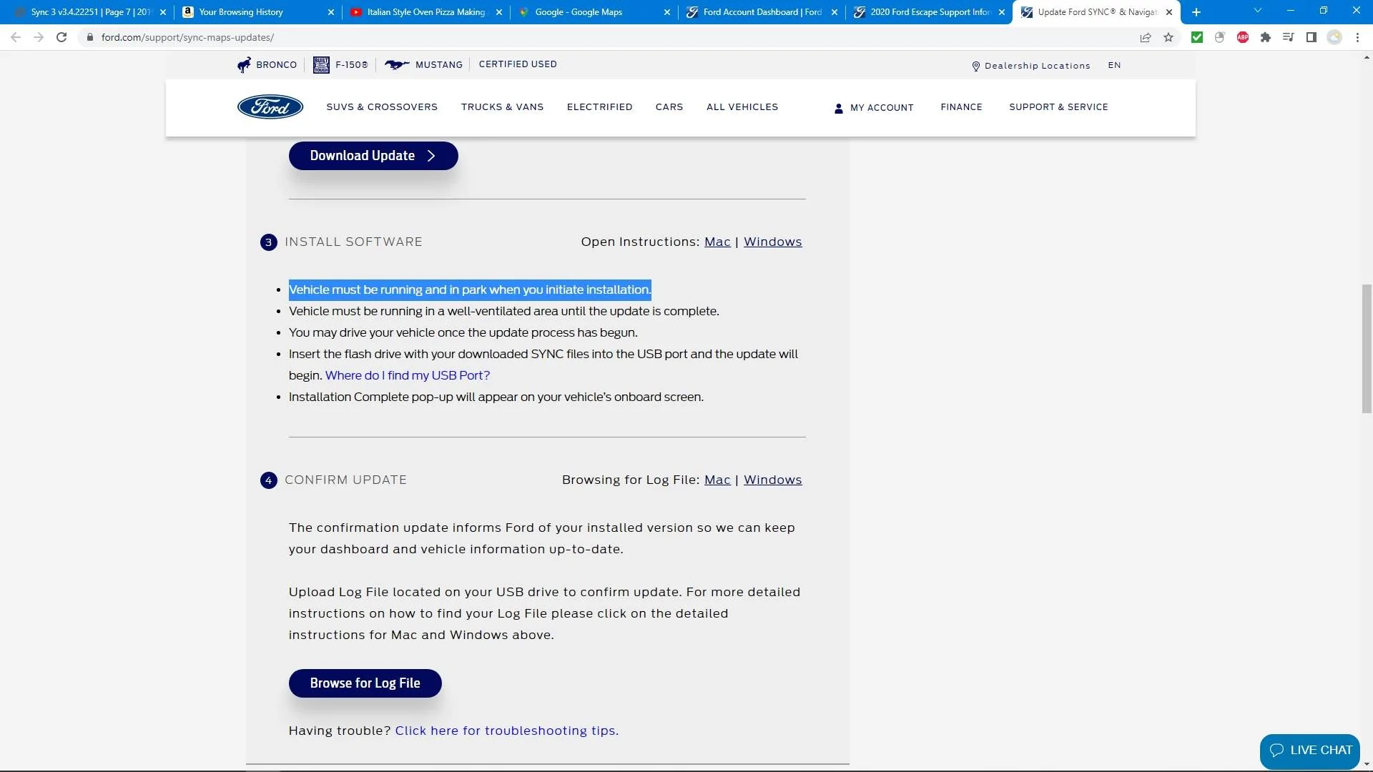This screenshot has width=1373, height=772.
Task: Open Windows link for Browsing Log File
Action: [x=772, y=480]
